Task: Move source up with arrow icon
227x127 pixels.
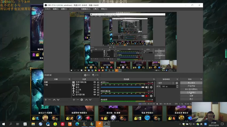Action: pyautogui.click(x=86, y=100)
